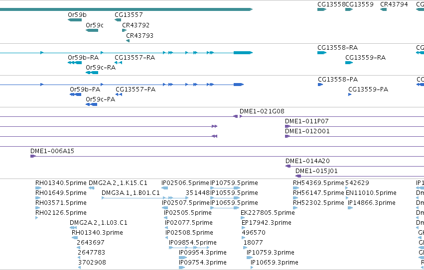
Task: Click the EK227805.5prime EST glyph
Action: [243, 218]
